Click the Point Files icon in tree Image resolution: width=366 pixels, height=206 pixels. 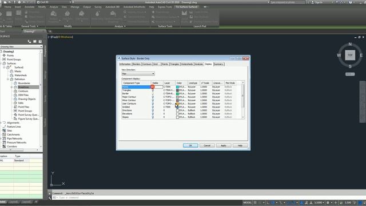(x=15, y=107)
